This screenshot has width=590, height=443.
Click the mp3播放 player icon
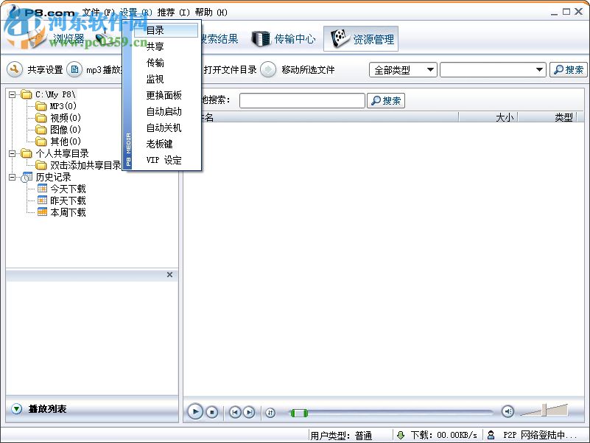(x=75, y=69)
